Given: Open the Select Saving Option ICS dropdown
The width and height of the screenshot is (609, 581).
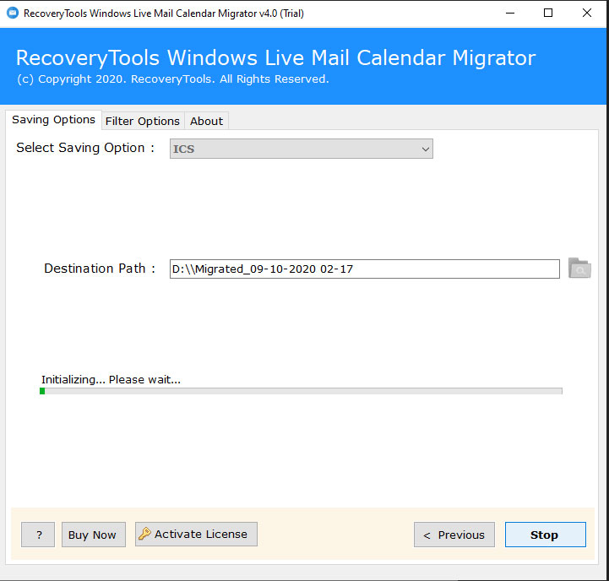Looking at the screenshot, I should [x=301, y=149].
